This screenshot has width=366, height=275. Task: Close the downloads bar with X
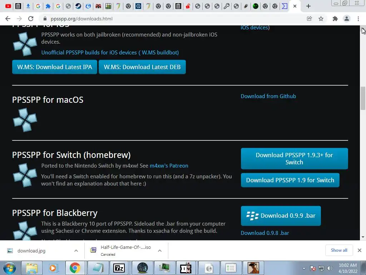(360, 250)
